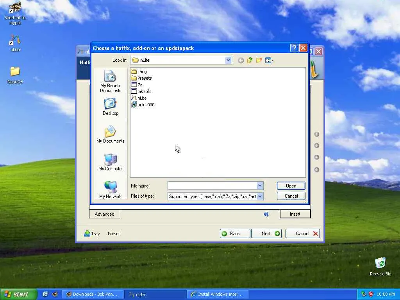Click the File name input field
400x300 pixels.
point(212,186)
